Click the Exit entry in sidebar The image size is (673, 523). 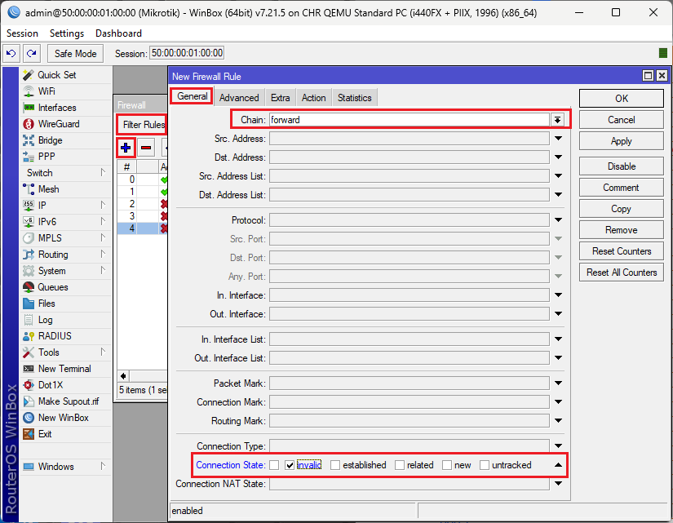pyautogui.click(x=45, y=434)
